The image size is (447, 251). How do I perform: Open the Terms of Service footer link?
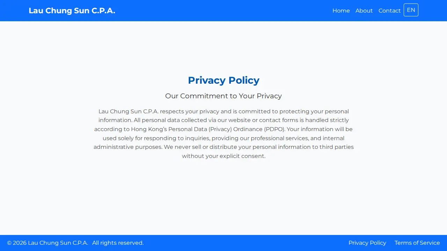417,243
